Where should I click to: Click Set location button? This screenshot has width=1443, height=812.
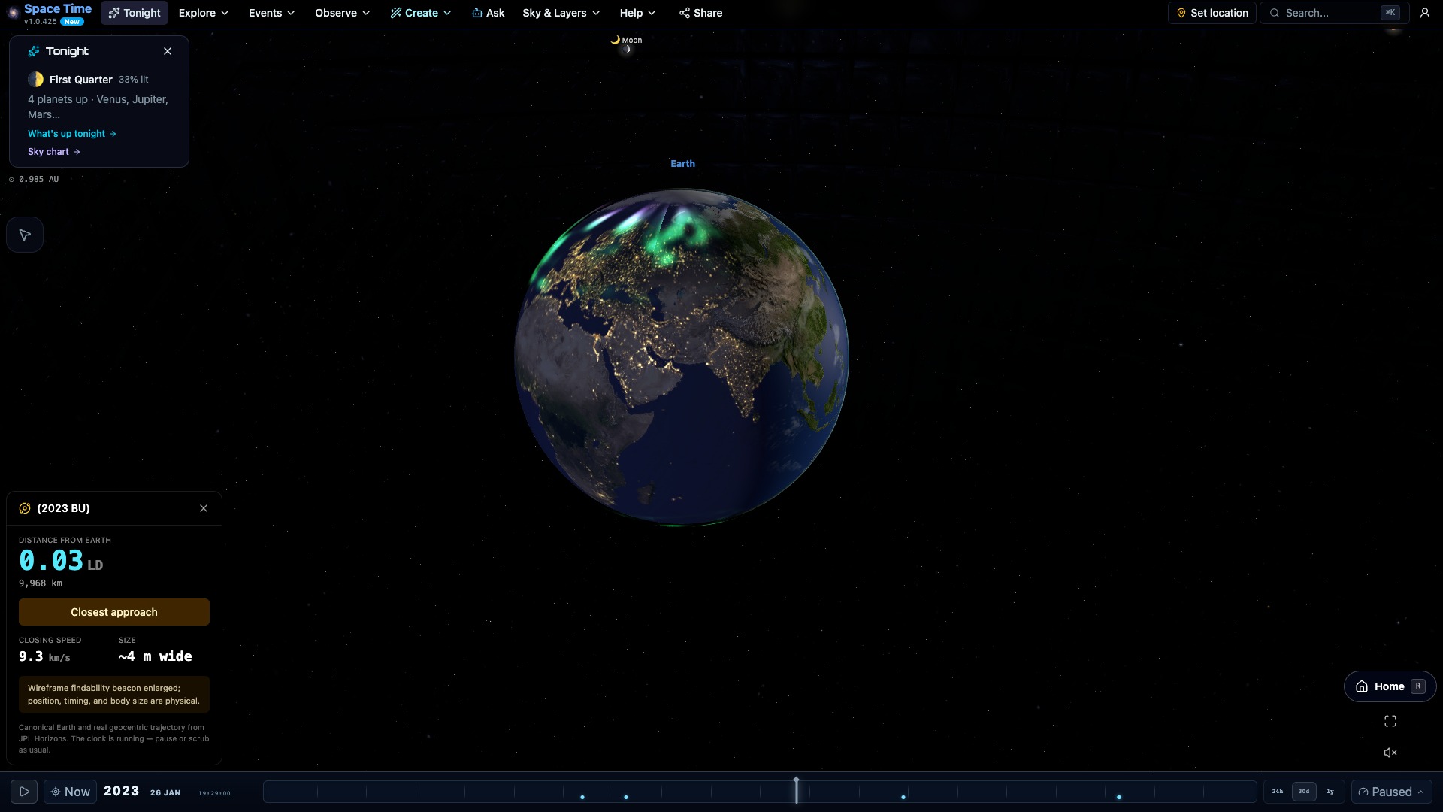coord(1212,13)
